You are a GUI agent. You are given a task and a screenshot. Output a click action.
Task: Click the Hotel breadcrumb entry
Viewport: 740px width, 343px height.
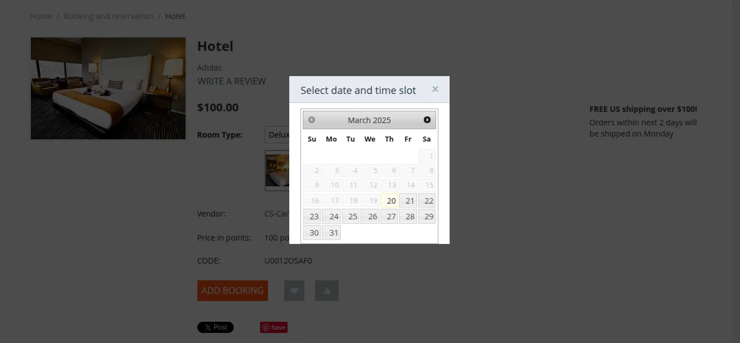click(x=175, y=16)
